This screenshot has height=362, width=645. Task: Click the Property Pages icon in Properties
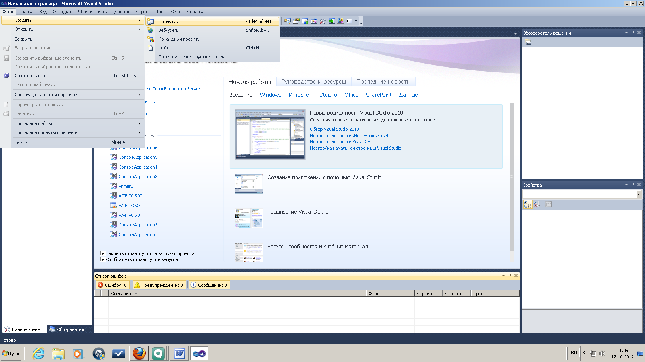549,204
